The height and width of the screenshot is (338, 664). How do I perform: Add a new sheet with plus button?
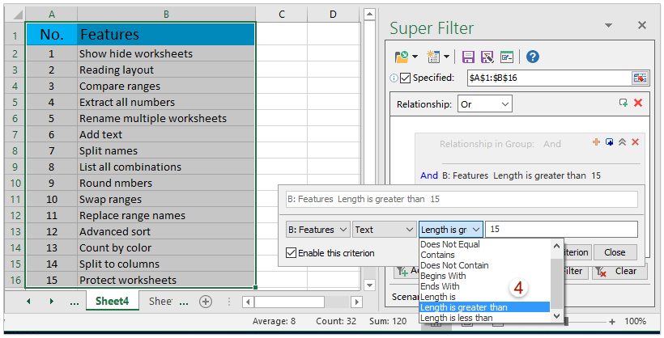206,301
